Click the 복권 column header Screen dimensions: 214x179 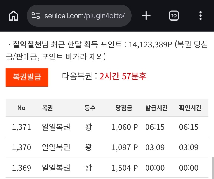point(47,108)
